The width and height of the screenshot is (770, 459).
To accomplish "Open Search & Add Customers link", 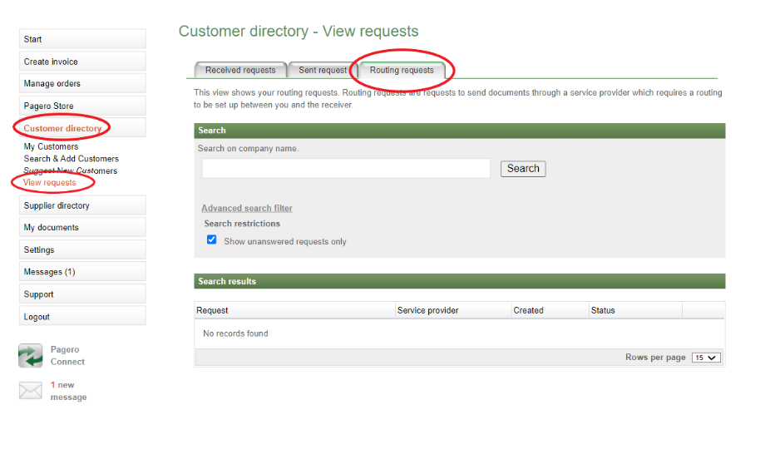I will pos(71,159).
